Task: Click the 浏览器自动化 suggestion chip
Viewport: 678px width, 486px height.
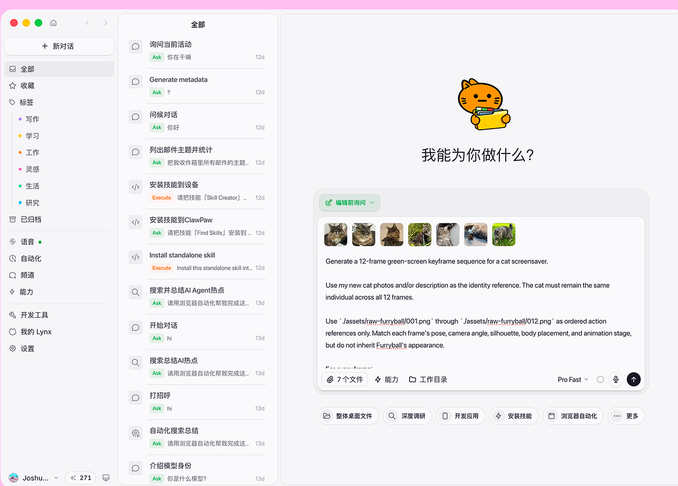Action: coord(573,416)
